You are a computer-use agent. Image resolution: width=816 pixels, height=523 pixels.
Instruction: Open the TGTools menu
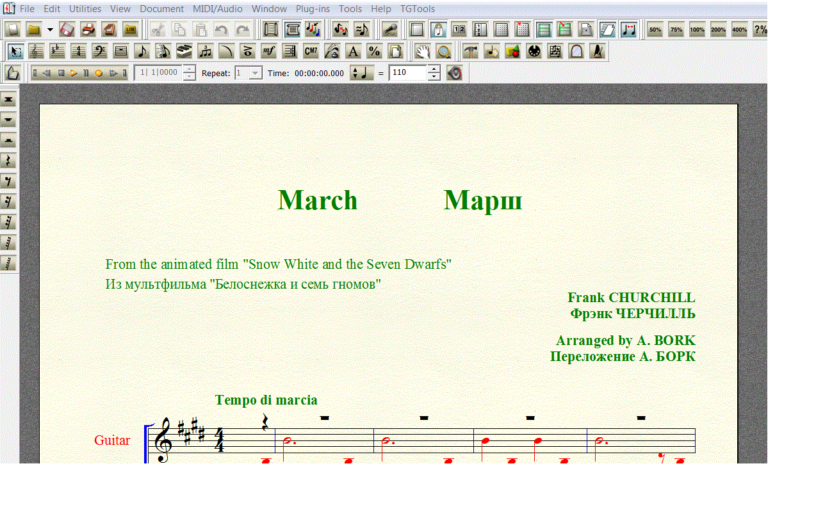click(x=418, y=9)
